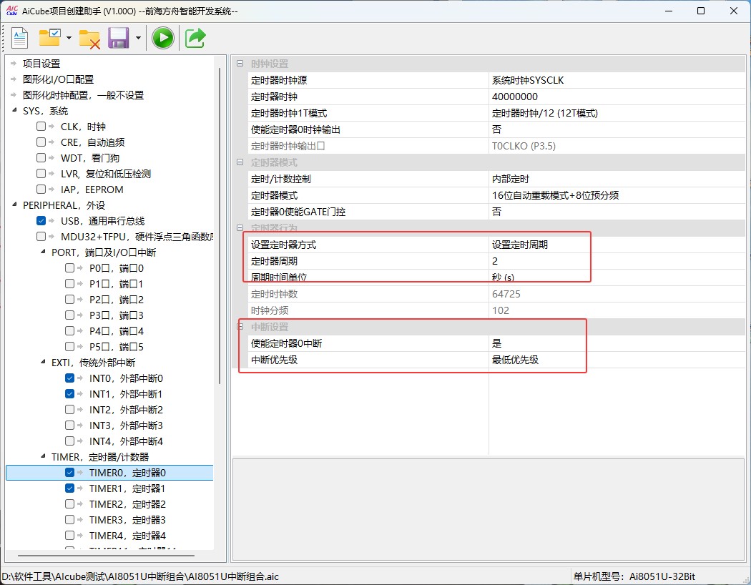Collapse the 时钟设置 property group
This screenshot has height=585, width=751.
coord(240,63)
